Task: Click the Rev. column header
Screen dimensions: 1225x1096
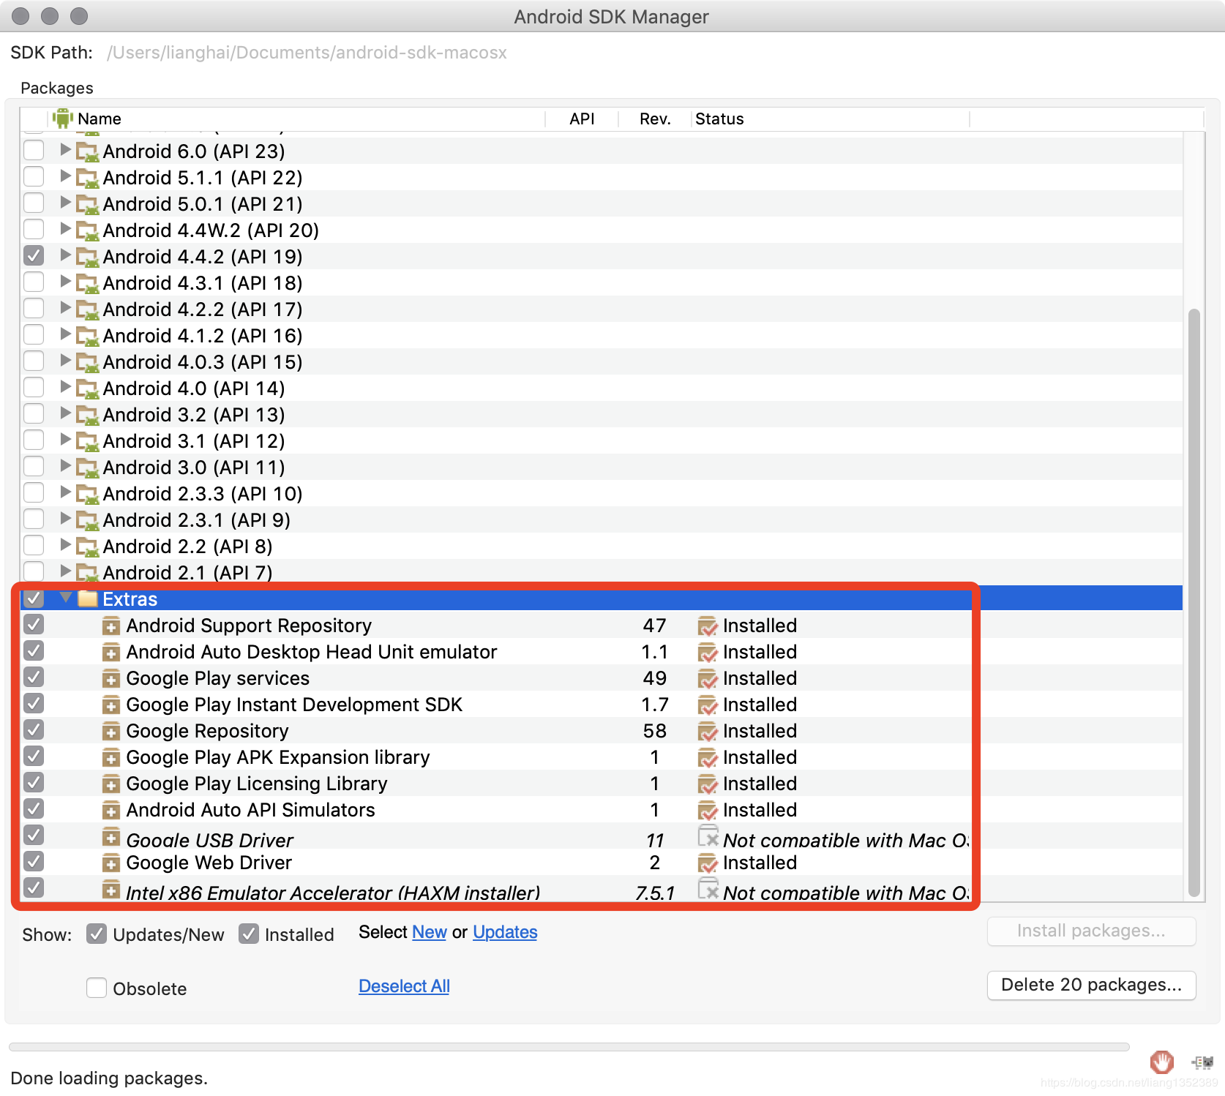Action: (x=655, y=119)
